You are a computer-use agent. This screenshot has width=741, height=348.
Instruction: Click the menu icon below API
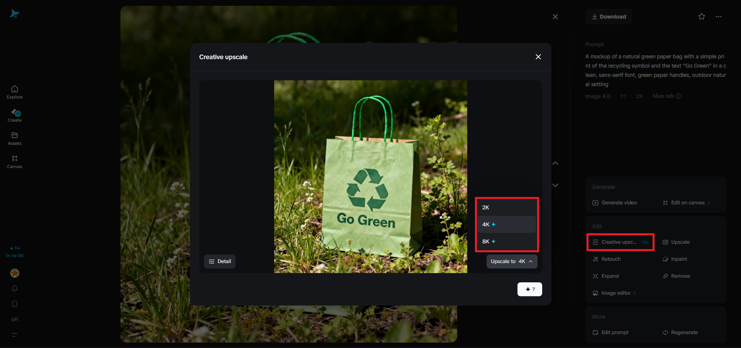[x=15, y=335]
